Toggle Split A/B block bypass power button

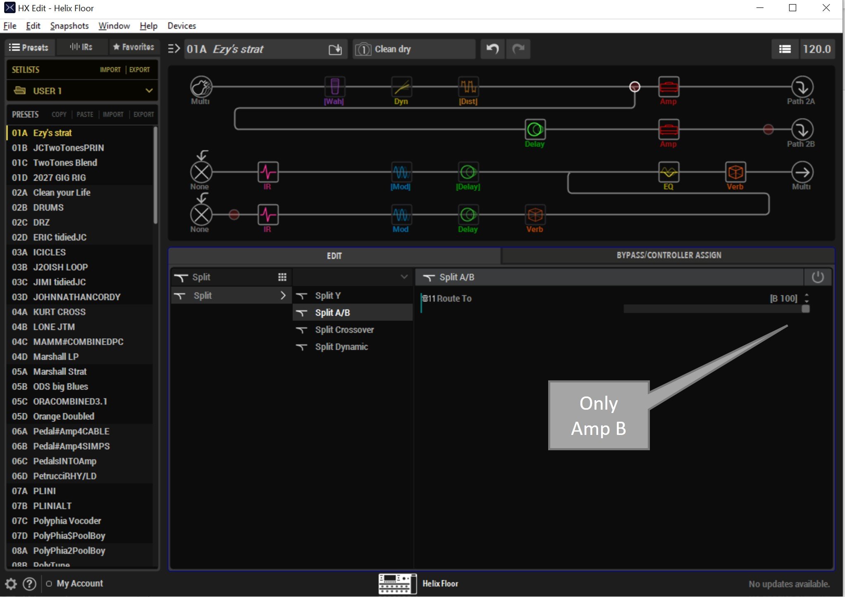pos(817,277)
